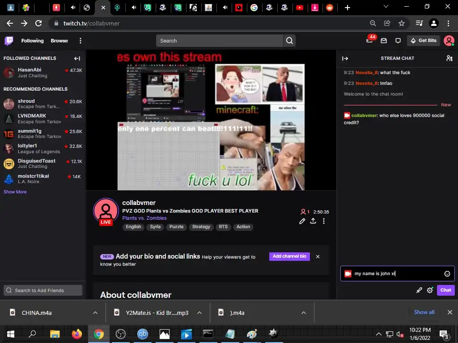Open Chrome three-dot menu
458x343 pixels.
(448, 23)
